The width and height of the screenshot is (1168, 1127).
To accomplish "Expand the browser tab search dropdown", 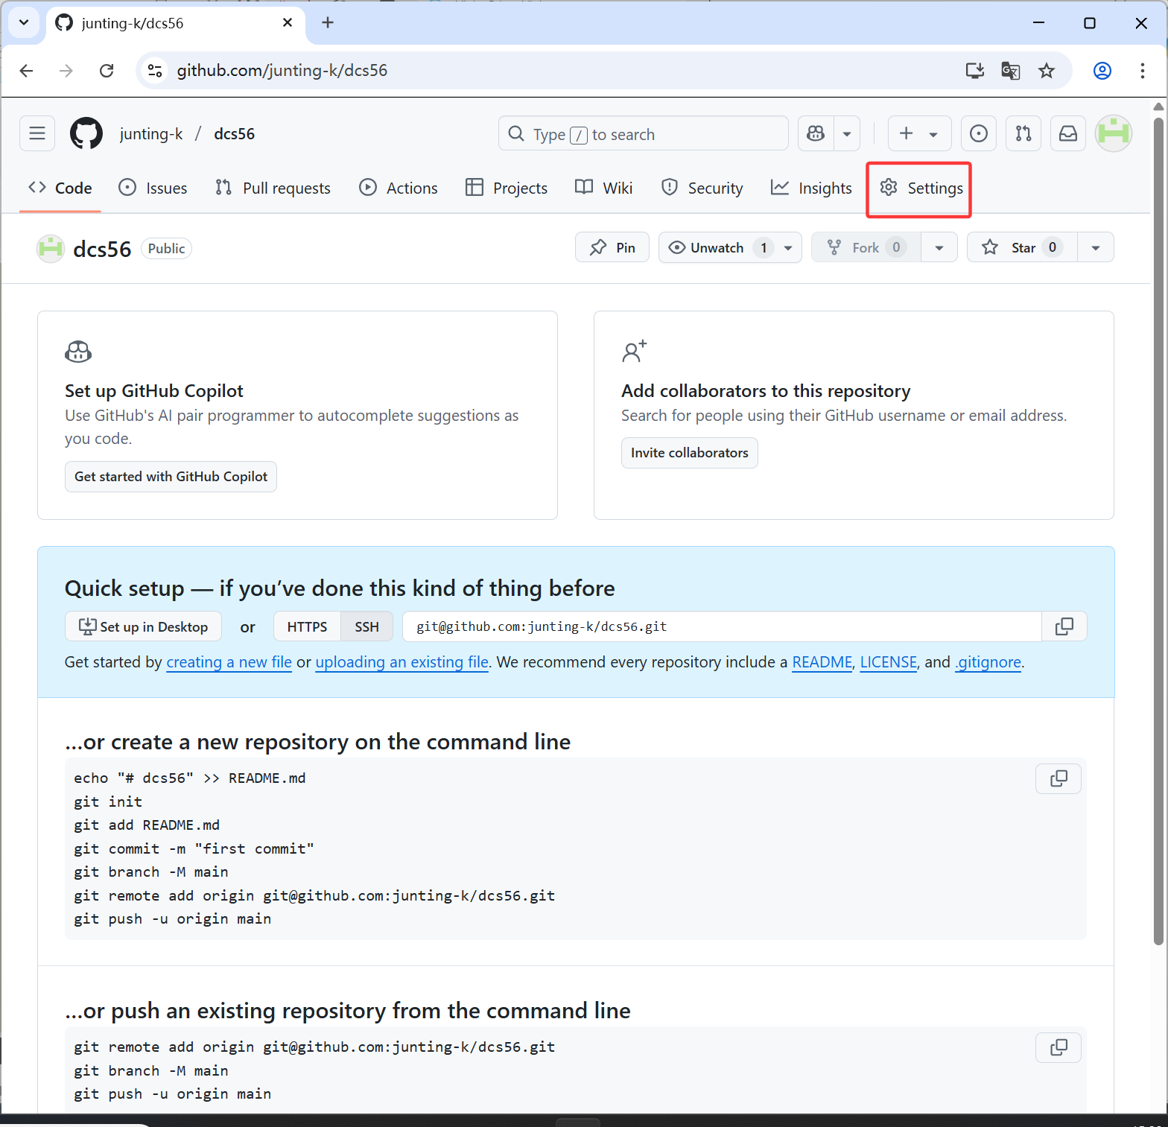I will 24,23.
